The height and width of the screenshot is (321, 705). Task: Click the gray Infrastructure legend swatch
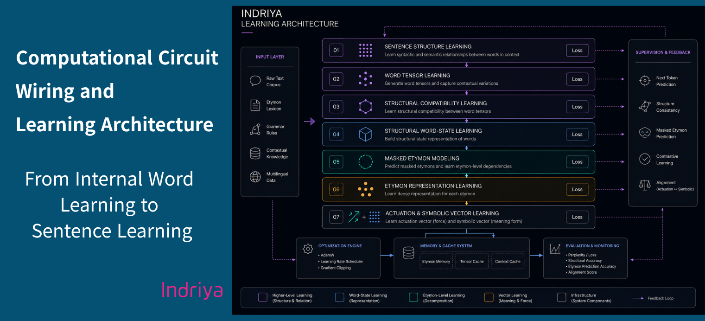562,297
